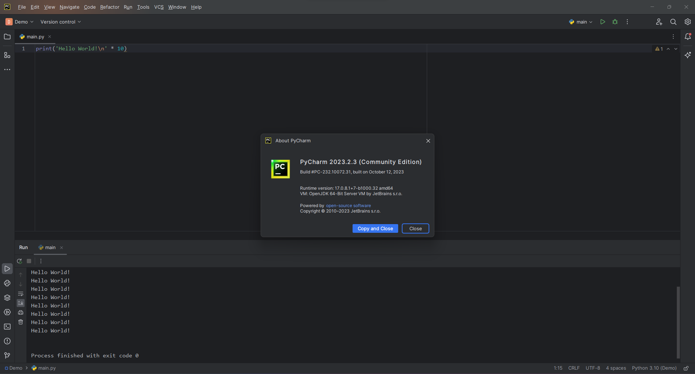Image resolution: width=695 pixels, height=374 pixels.
Task: Open Python Console tool window
Action: coord(7,283)
